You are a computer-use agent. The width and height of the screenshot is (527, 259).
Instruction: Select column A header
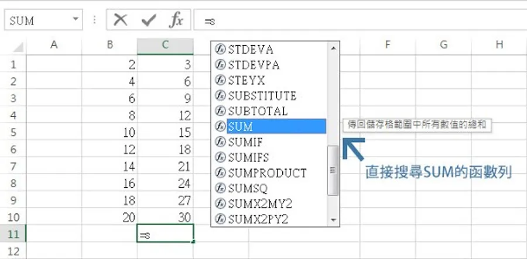click(54, 45)
